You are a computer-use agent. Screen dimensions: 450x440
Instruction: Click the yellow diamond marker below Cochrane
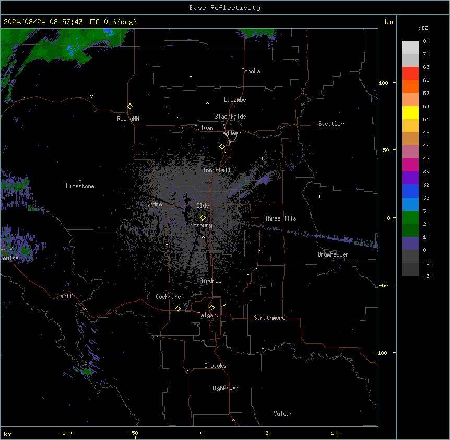point(178,309)
